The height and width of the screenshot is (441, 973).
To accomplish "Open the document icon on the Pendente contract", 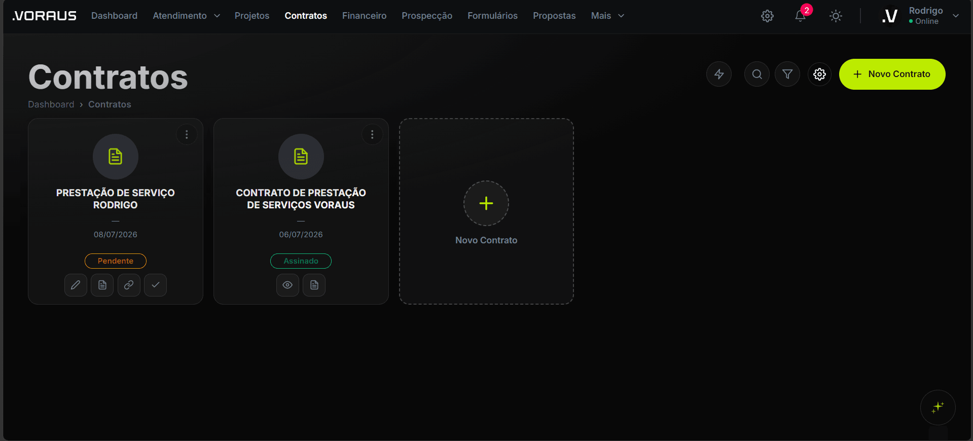I will pos(102,285).
